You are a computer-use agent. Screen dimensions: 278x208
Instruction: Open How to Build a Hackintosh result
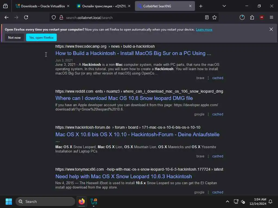133,53
